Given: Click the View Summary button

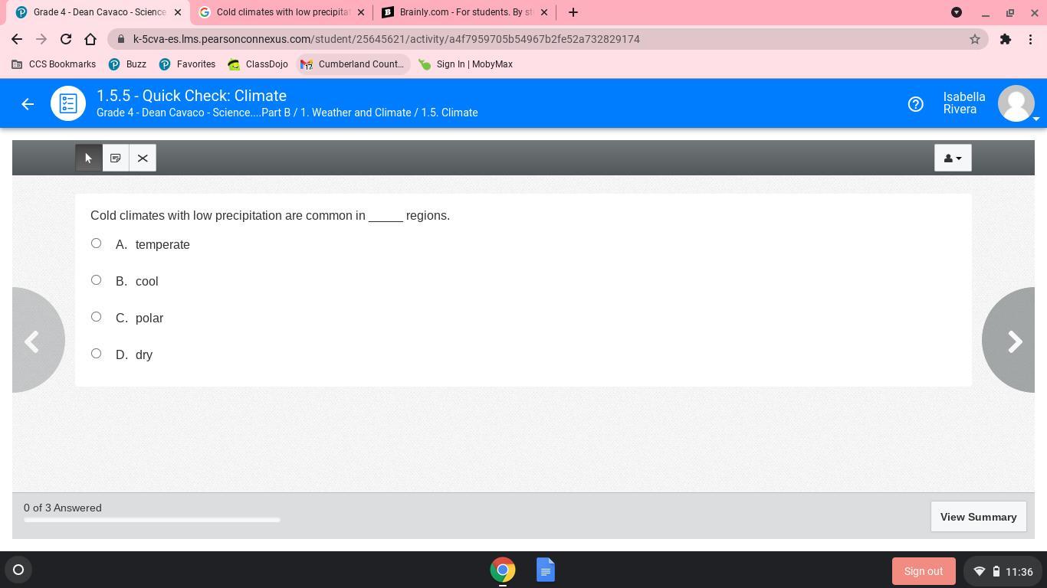Looking at the screenshot, I should point(978,517).
